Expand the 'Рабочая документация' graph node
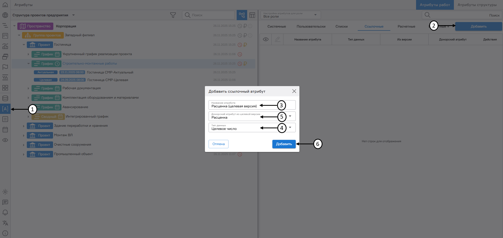This screenshot has height=238, width=503. click(29, 88)
